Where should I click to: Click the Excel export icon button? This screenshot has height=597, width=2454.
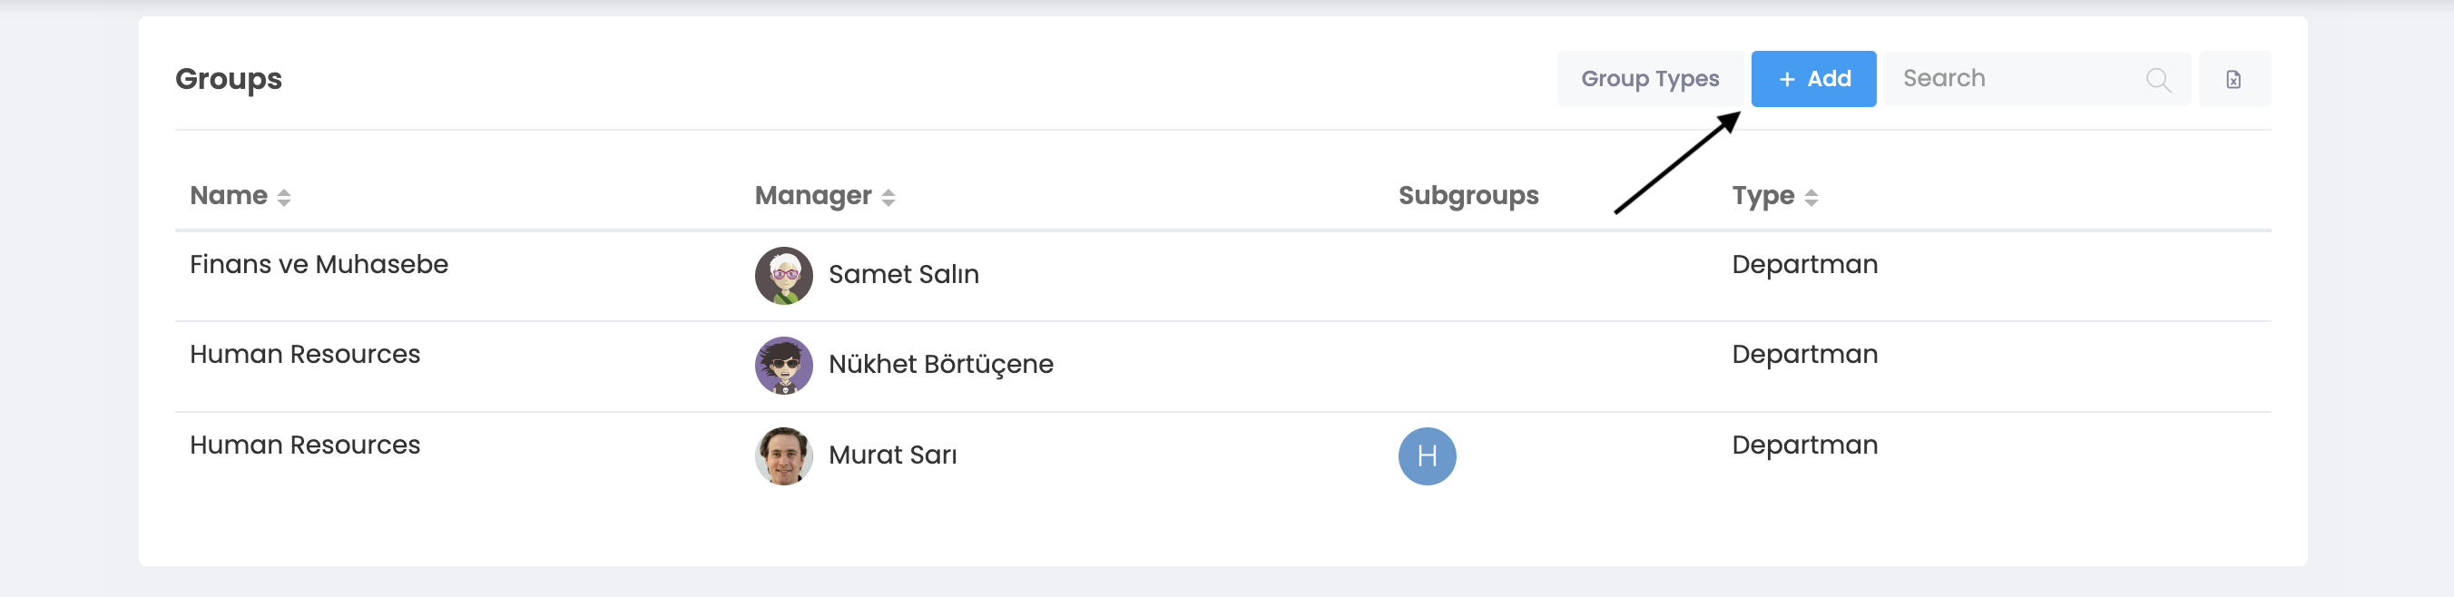pyautogui.click(x=2233, y=79)
